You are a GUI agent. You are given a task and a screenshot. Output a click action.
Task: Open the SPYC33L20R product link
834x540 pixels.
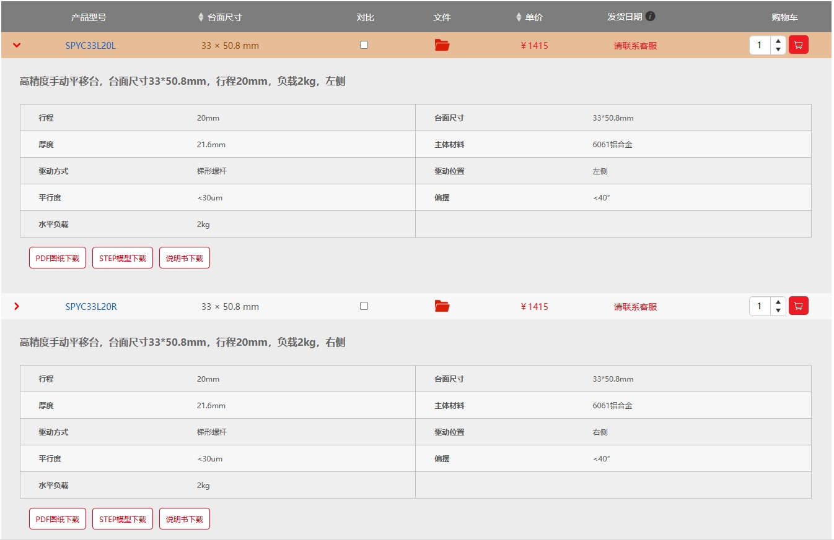coord(91,307)
